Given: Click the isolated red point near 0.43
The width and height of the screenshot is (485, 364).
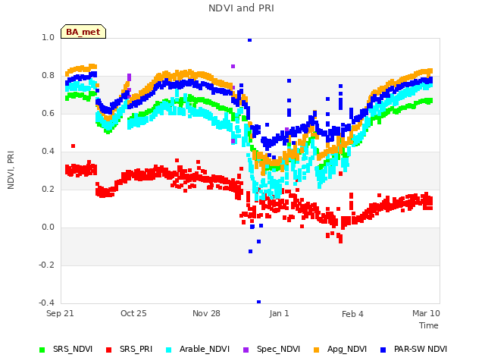Looking at the screenshot, I should click(x=73, y=146).
